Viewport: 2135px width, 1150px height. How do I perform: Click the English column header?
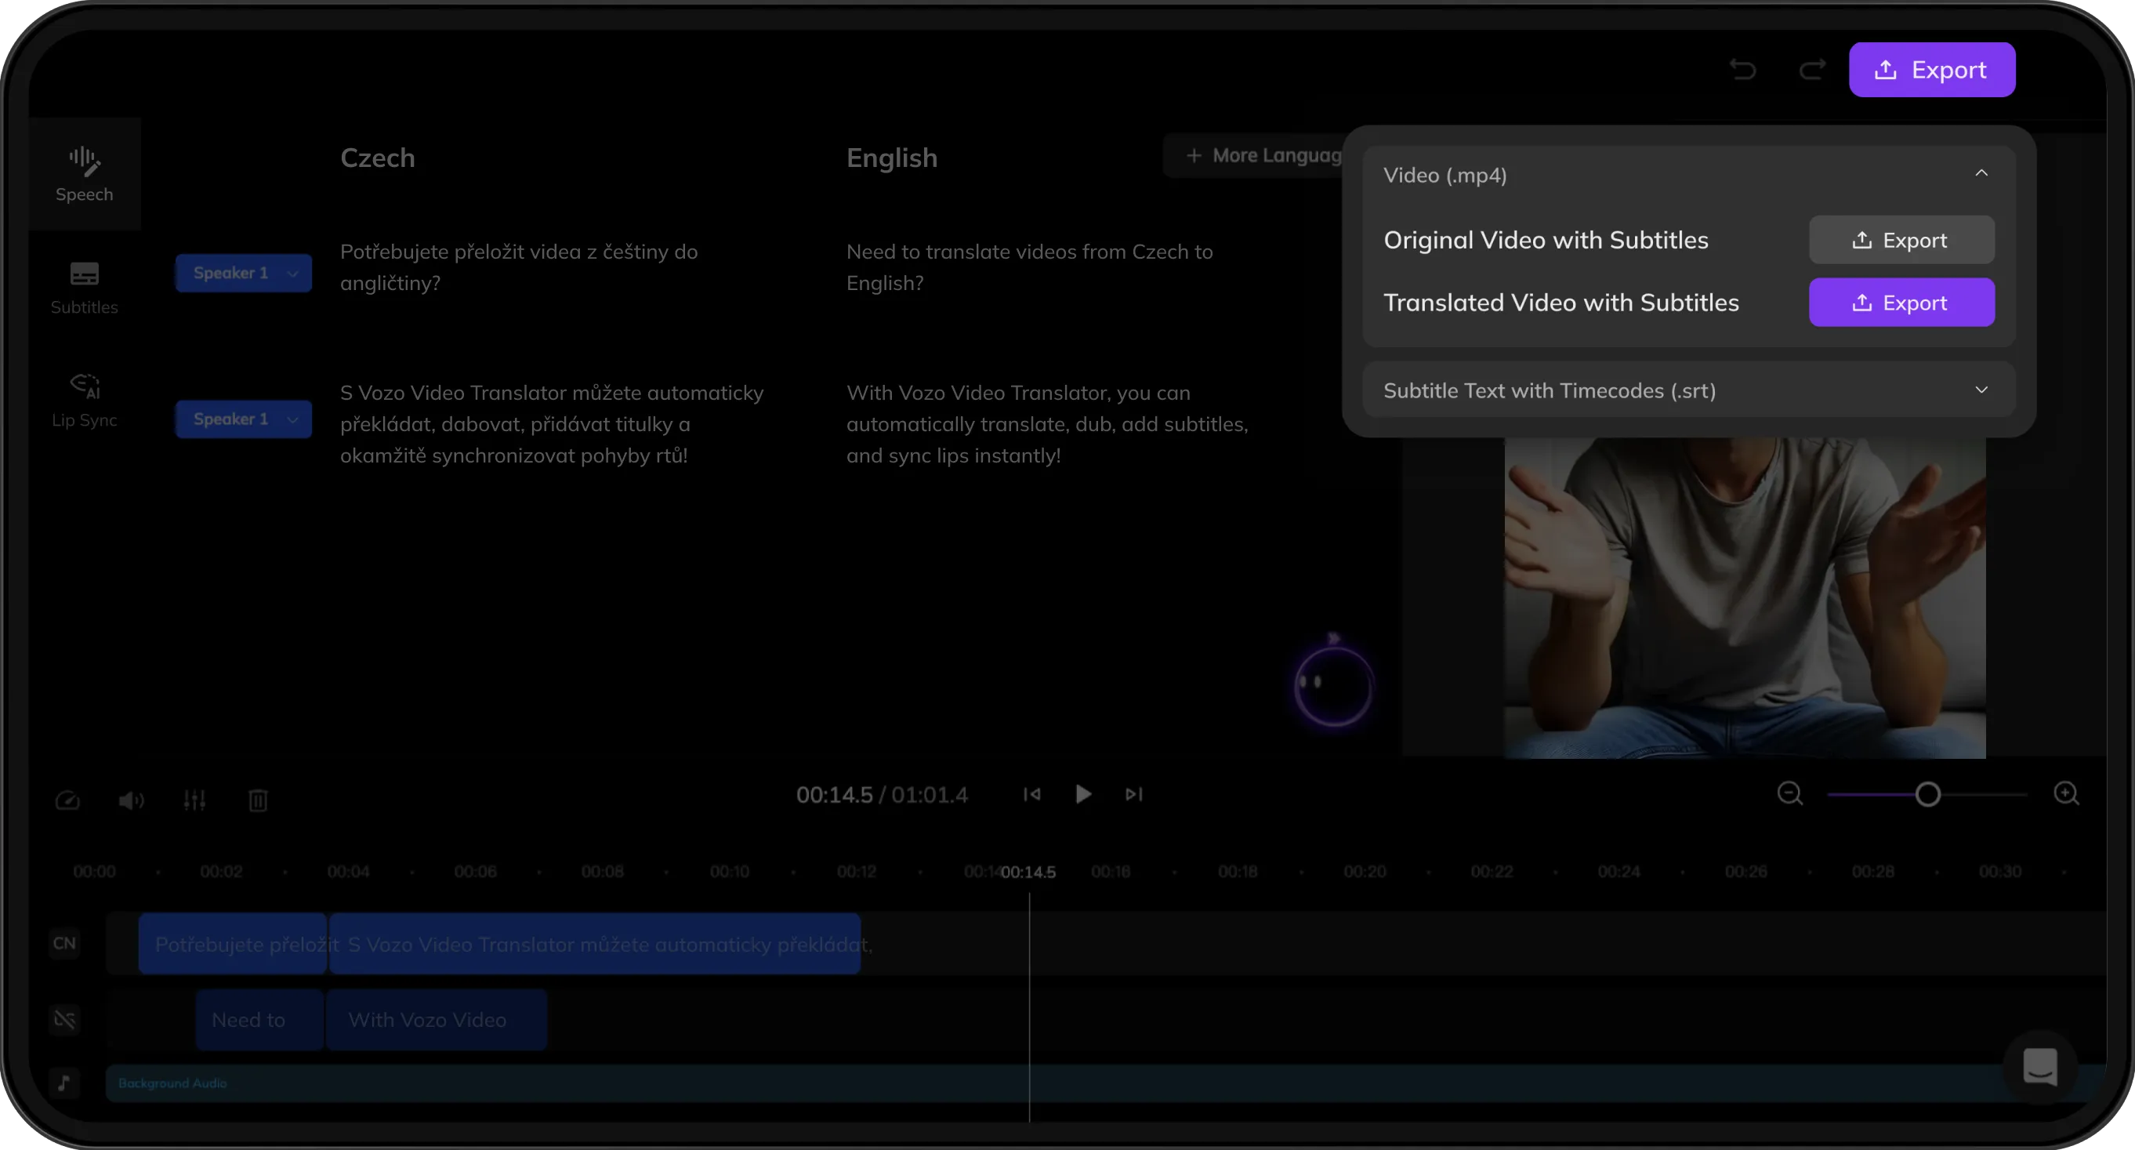click(x=892, y=158)
